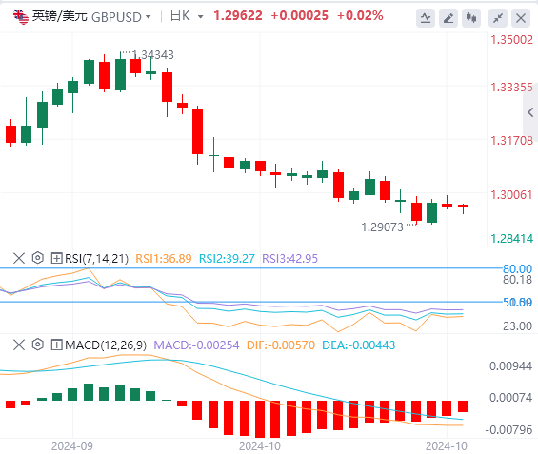
Task: Click the current price 1.29622
Action: point(238,16)
